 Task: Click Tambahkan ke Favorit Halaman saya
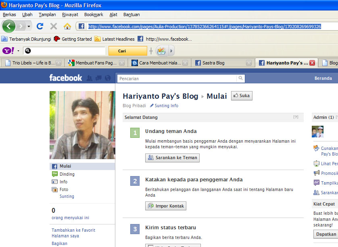click(x=73, y=233)
